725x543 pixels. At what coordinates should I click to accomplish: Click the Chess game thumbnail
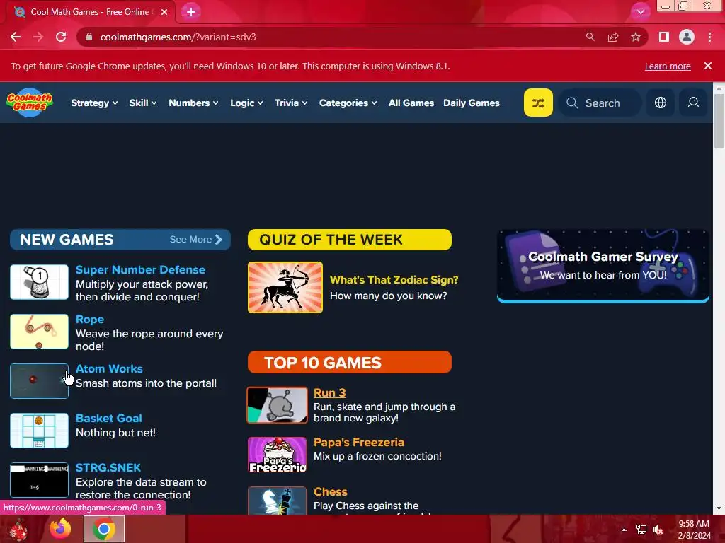coord(277,501)
